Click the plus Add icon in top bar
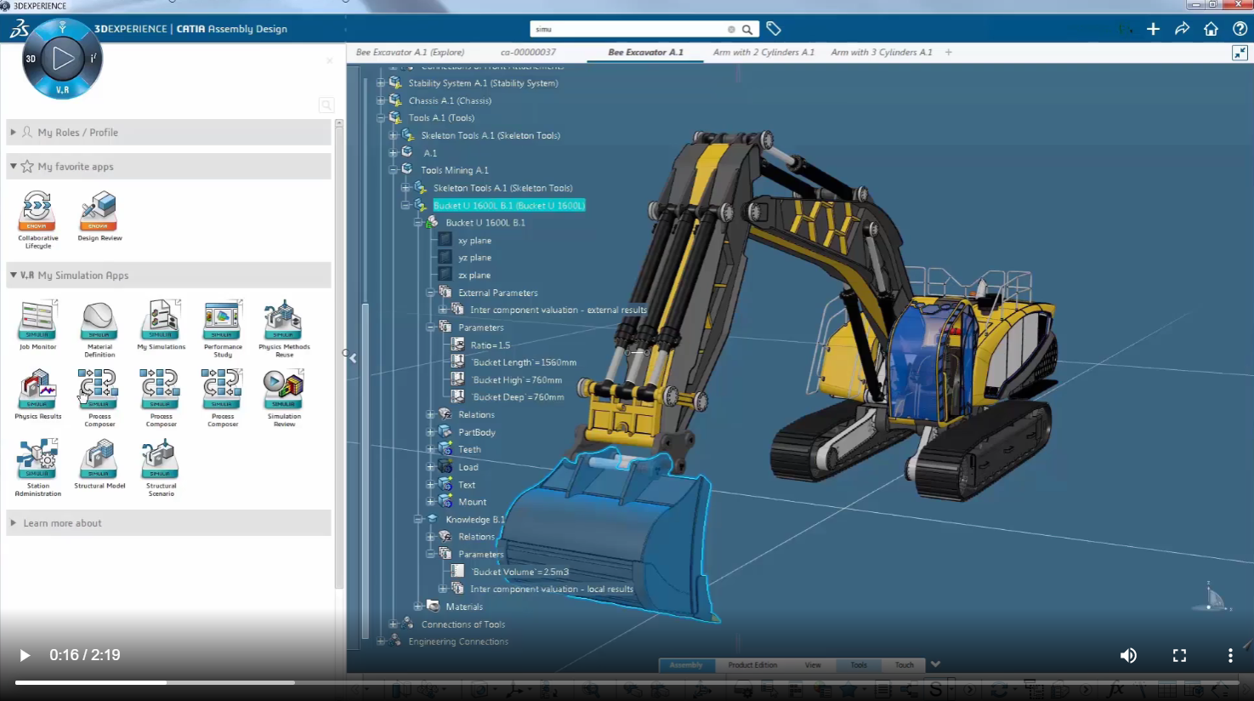This screenshot has height=701, width=1254. pos(1153,29)
